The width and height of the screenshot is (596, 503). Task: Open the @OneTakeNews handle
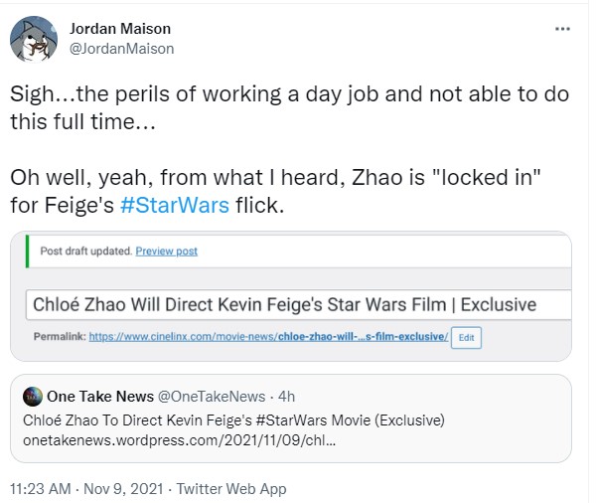[212, 397]
